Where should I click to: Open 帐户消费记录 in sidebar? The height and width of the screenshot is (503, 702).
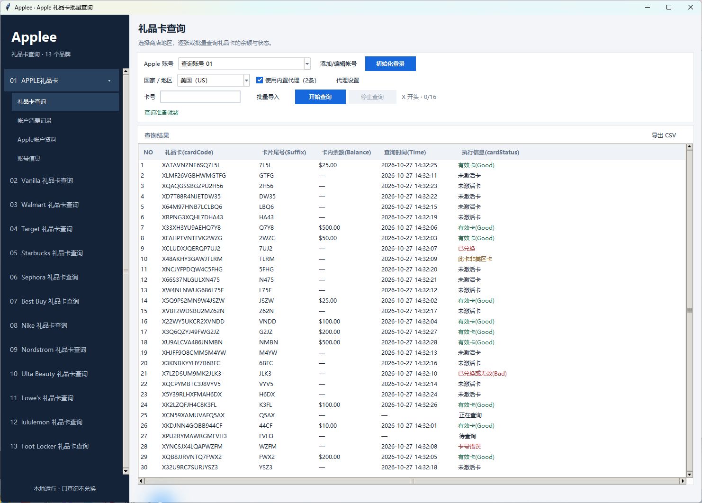click(35, 121)
